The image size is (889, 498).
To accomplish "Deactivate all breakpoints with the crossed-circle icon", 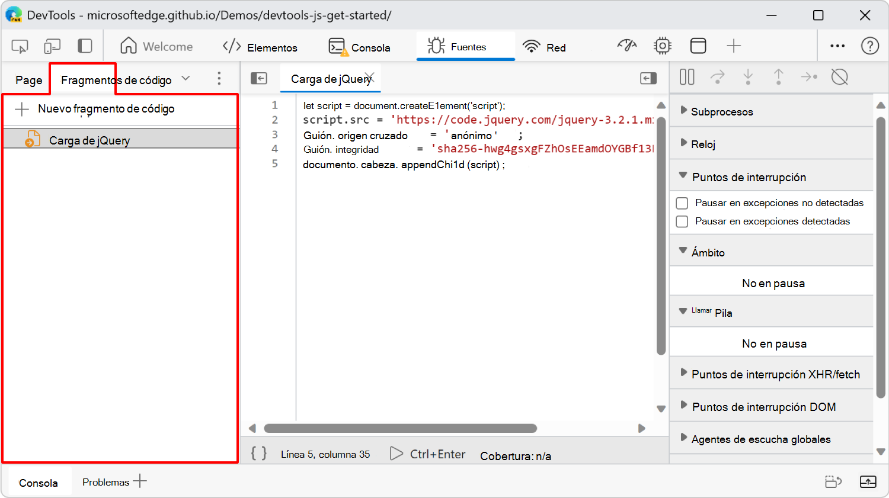I will [x=840, y=77].
